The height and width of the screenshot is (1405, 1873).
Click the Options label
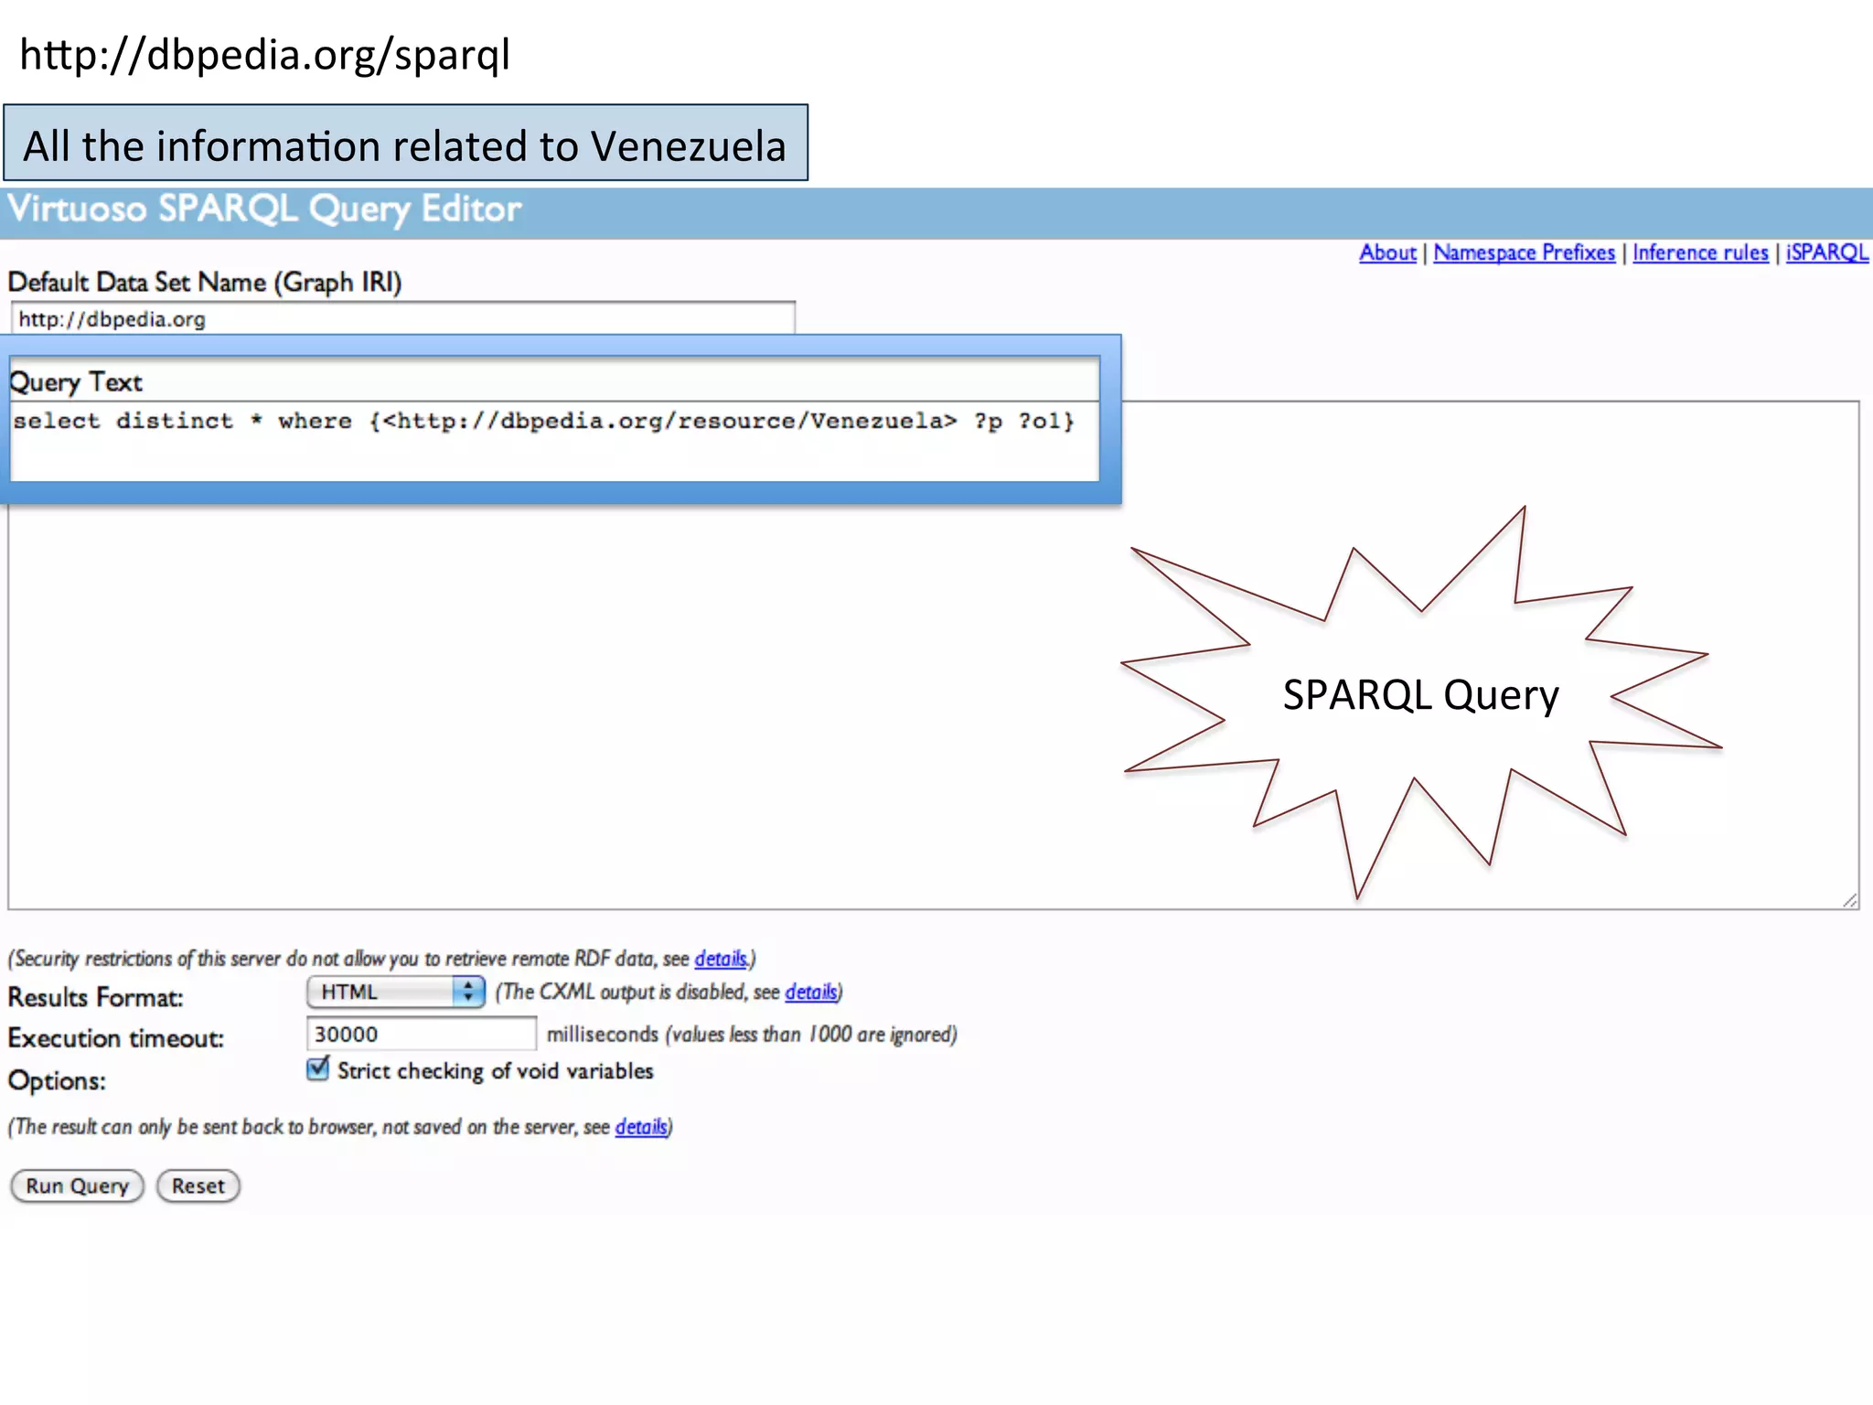click(x=57, y=1081)
